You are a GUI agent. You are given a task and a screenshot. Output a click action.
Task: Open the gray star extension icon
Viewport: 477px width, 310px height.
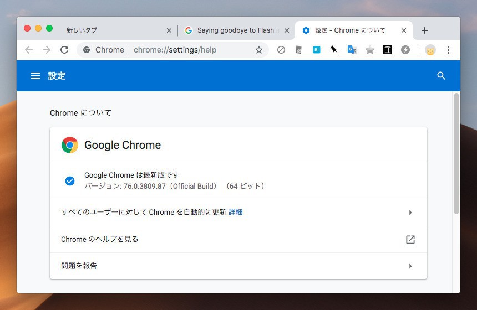pyautogui.click(x=369, y=50)
